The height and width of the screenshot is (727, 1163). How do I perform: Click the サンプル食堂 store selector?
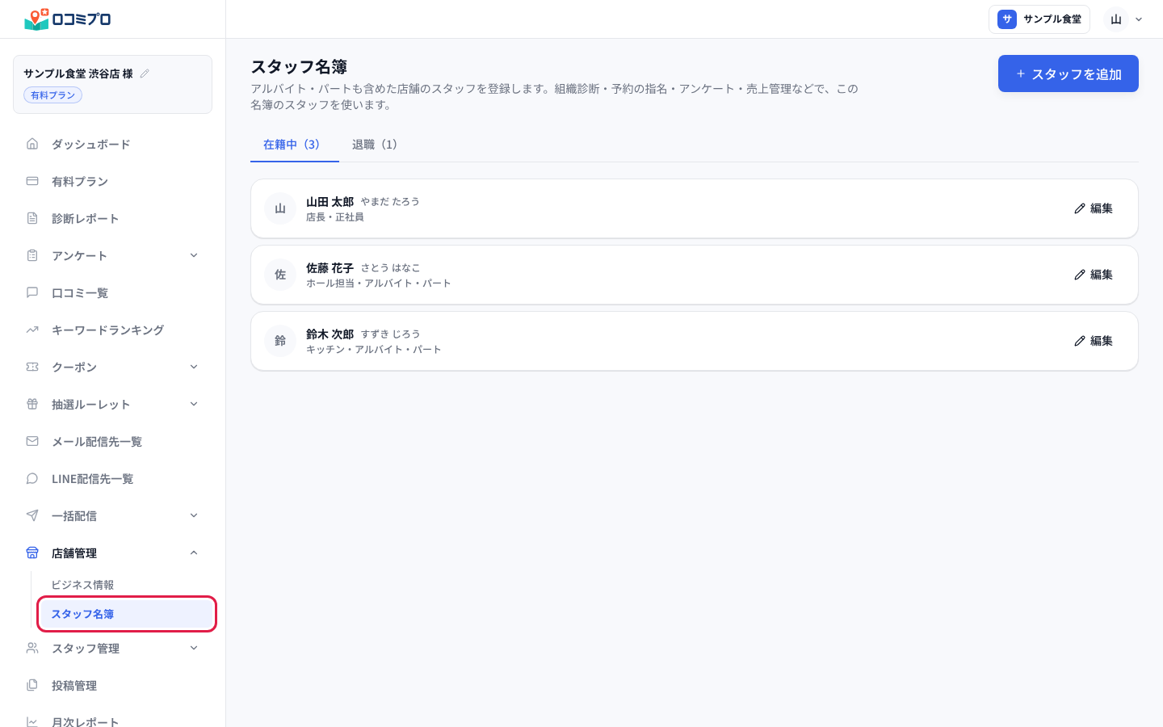coord(1039,19)
